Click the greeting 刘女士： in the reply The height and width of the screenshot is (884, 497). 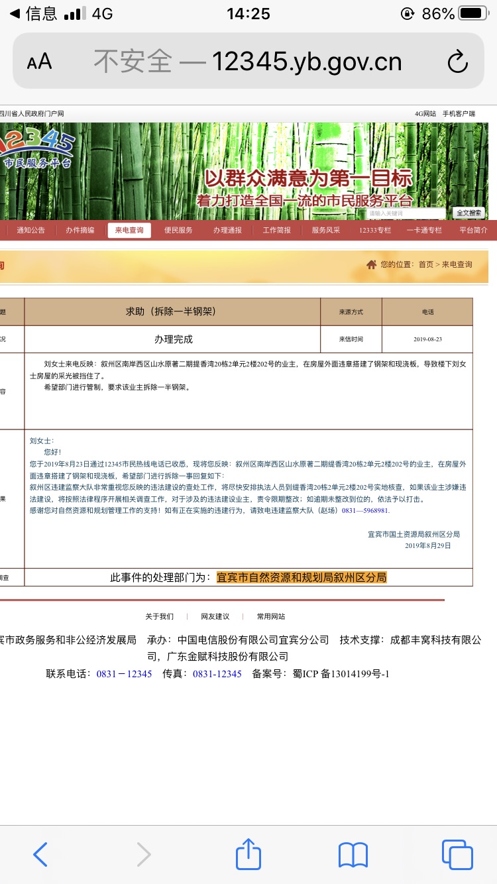42,441
